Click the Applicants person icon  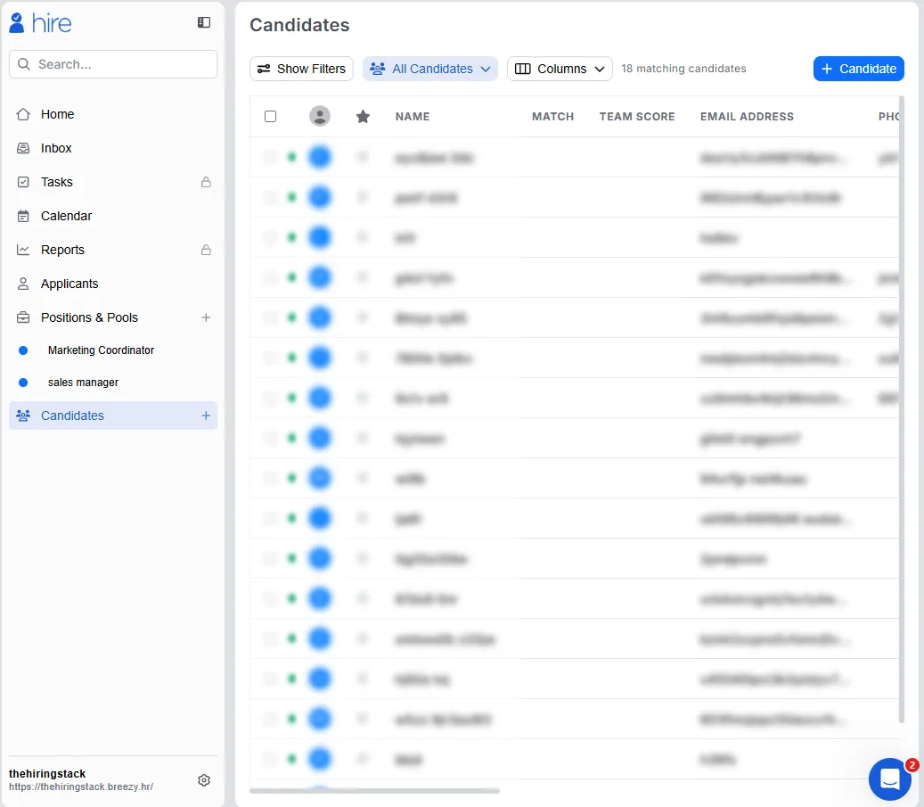pos(23,284)
